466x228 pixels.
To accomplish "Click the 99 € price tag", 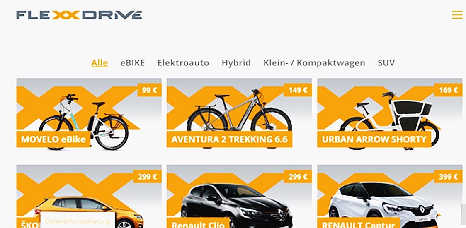I will point(149,90).
